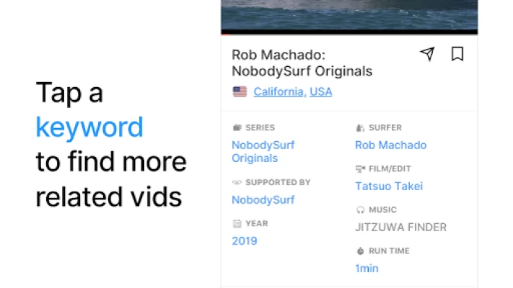
Task: Click the Film/Edit camera icon
Action: [x=360, y=168]
